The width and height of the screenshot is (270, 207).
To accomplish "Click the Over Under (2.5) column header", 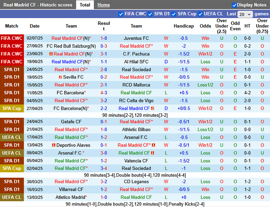I will (222, 26).
